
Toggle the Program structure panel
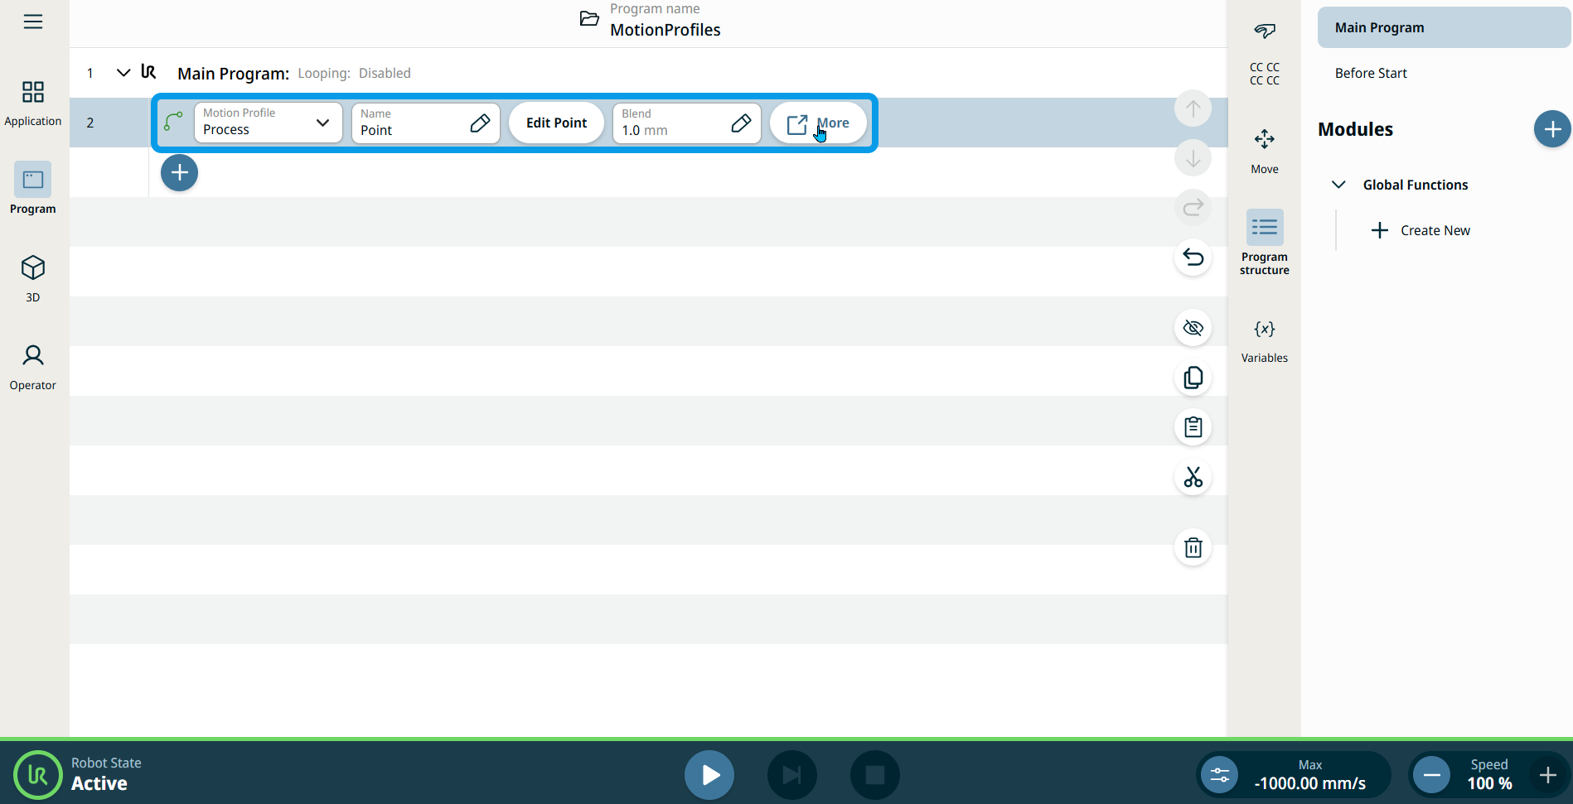tap(1264, 241)
